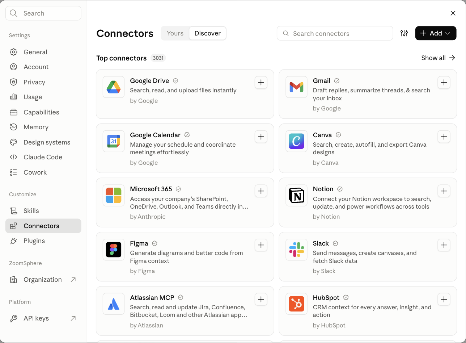Click the verified badge beside Microsoft 365
466x343 pixels.
(178, 189)
